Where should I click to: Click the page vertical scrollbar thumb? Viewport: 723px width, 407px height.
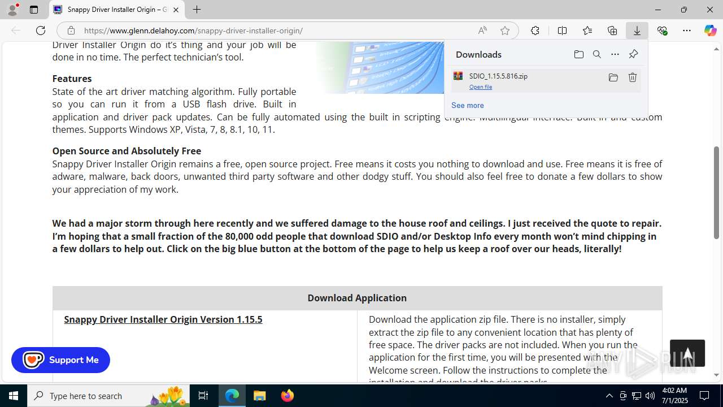[x=716, y=192]
